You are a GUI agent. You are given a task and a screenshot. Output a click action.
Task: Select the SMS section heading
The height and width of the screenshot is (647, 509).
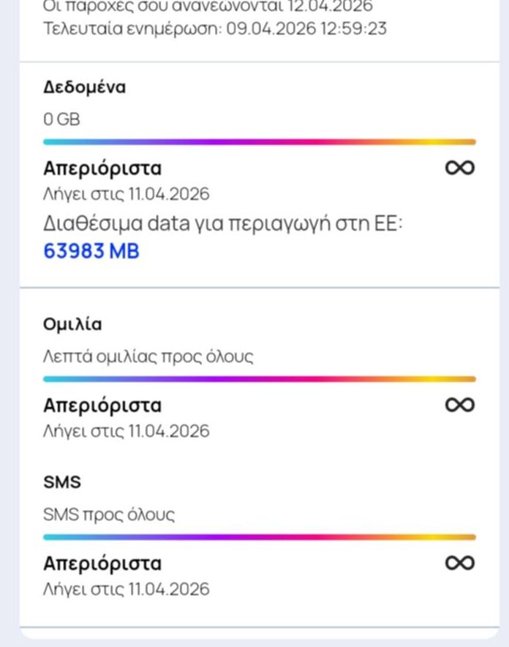(x=61, y=483)
